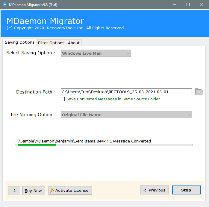
Task: Click the RecoveryTools copyright line
Action: [x=66, y=28]
